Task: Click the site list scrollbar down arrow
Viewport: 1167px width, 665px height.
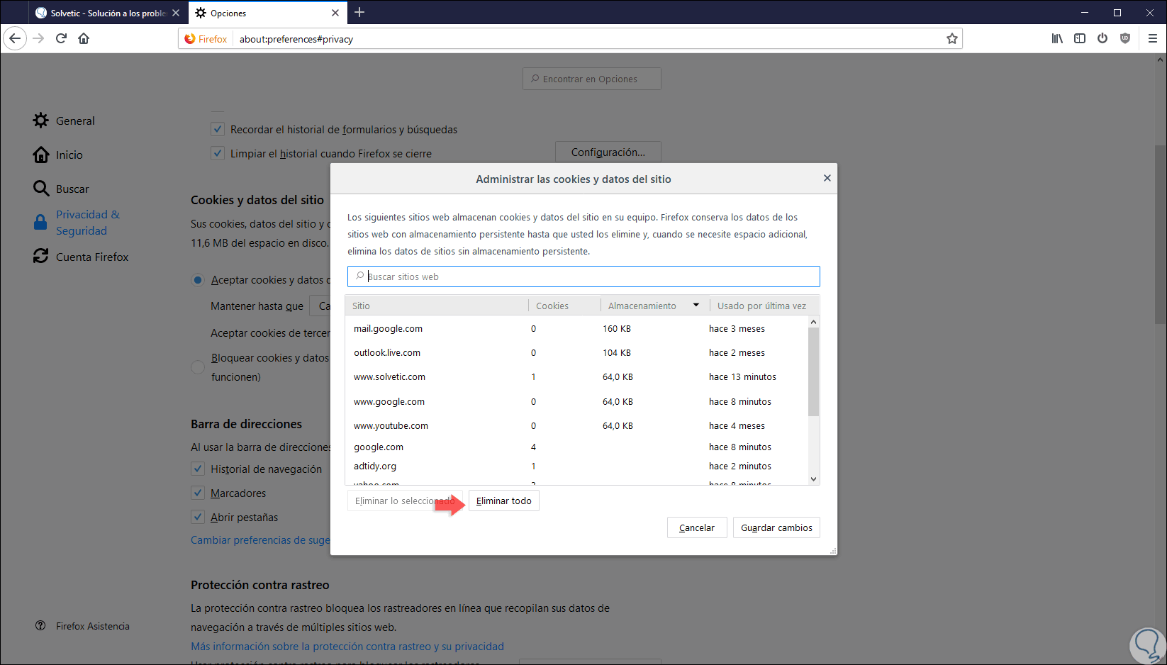Action: coord(813,479)
